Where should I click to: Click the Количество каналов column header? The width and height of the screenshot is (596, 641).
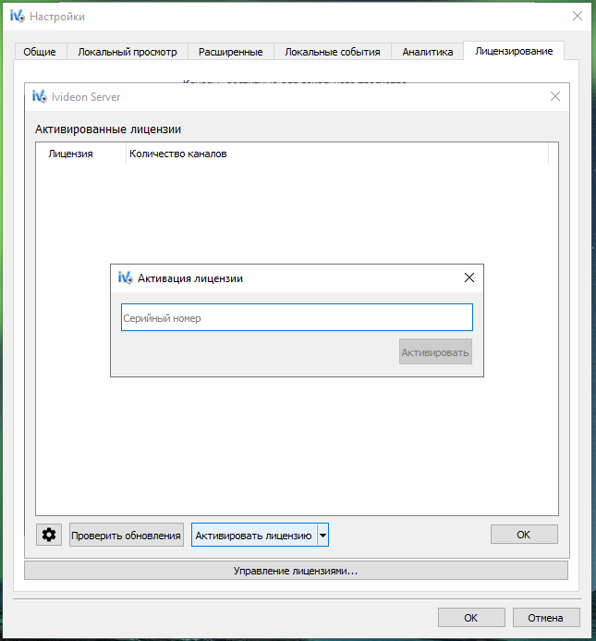coord(337,154)
